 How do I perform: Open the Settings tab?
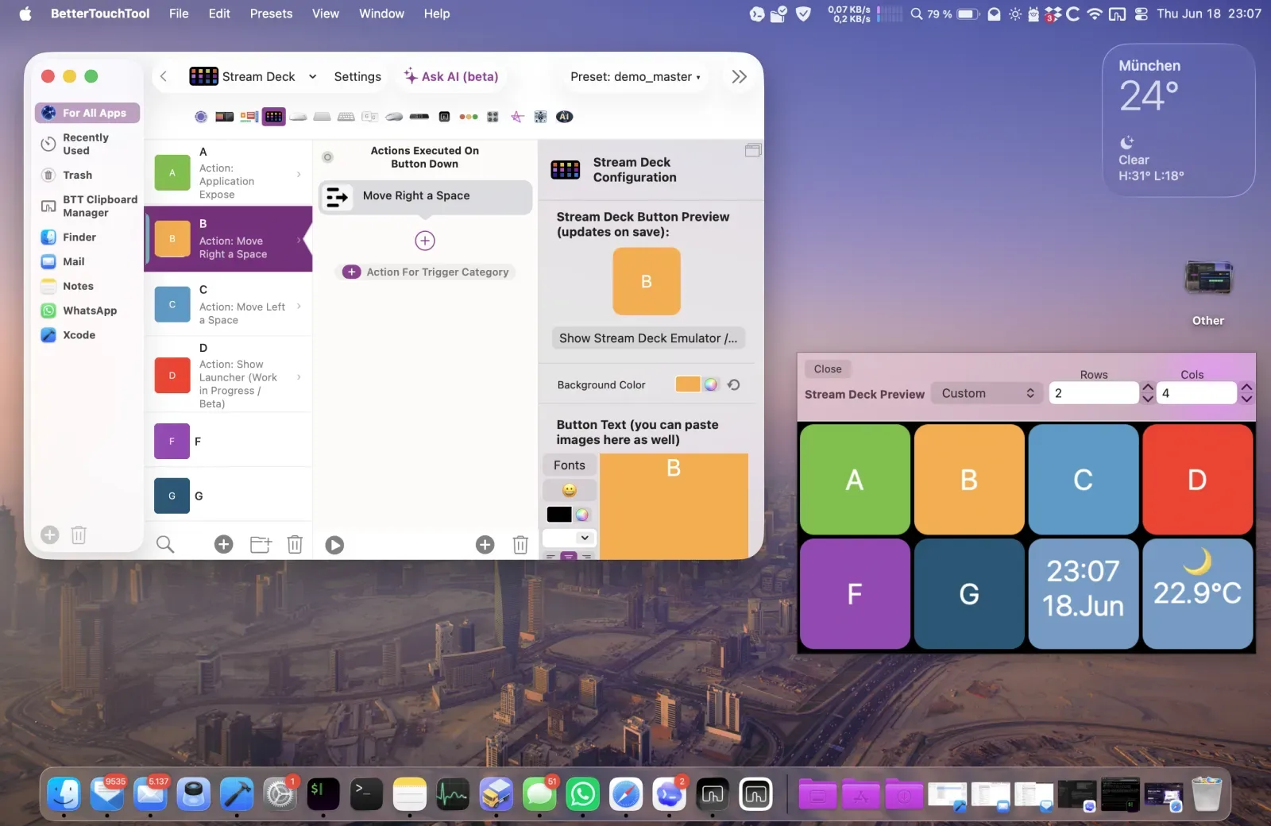pos(357,77)
